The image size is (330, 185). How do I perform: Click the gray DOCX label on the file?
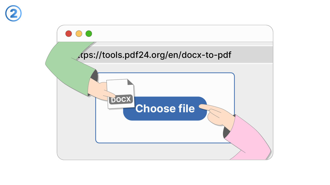[121, 99]
